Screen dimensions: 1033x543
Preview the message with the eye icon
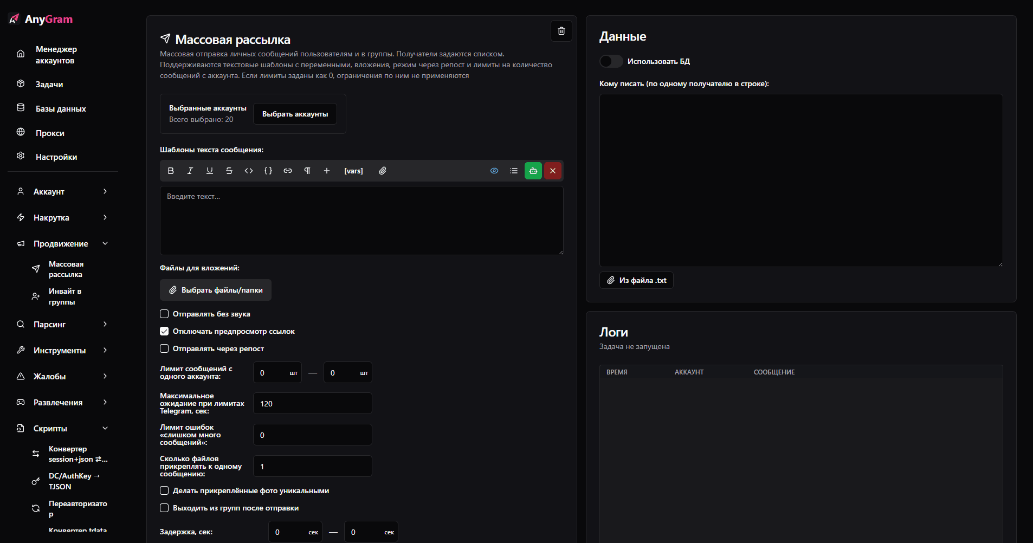pyautogui.click(x=494, y=171)
